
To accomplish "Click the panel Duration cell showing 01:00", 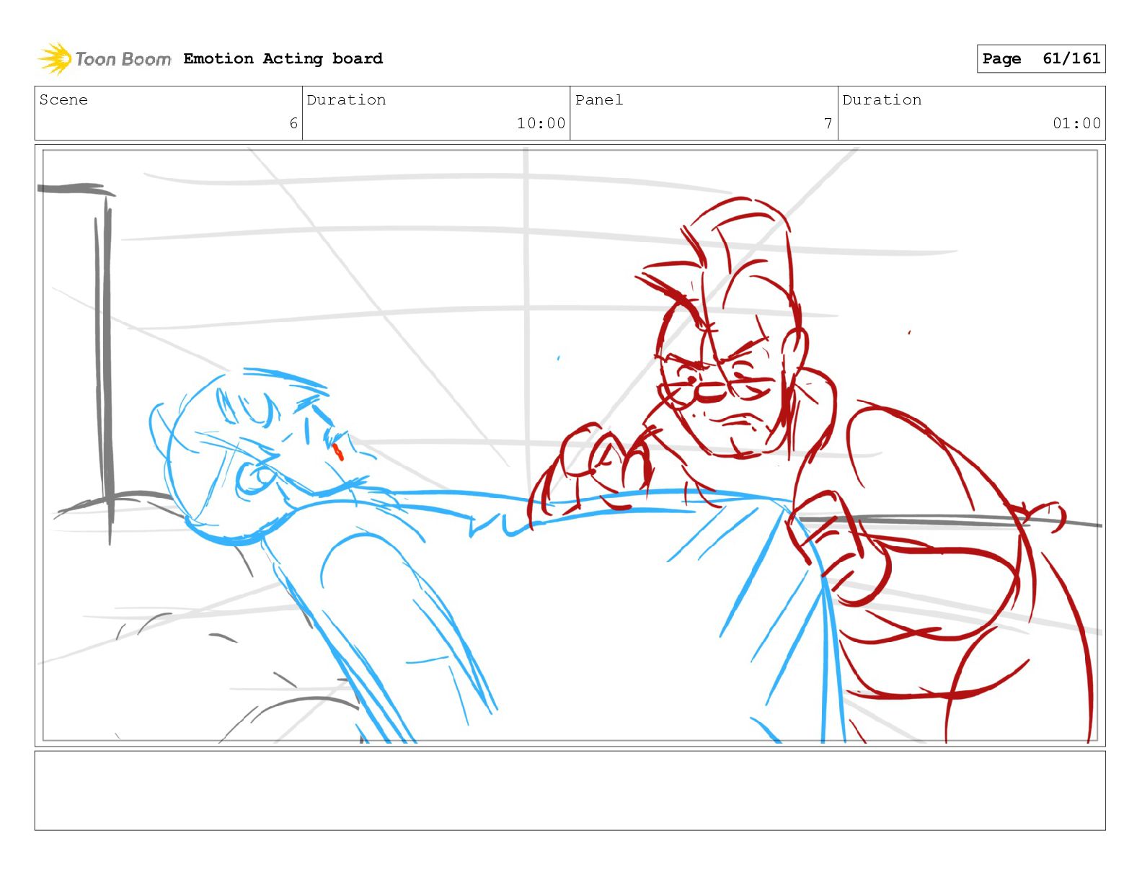I will pyautogui.click(x=971, y=113).
